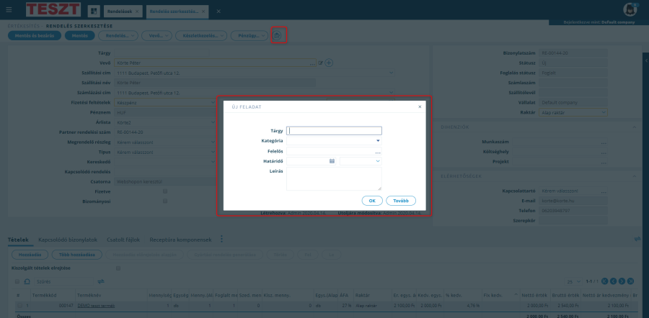649x318 pixels.
Task: Confirm the new task with OK
Action: click(x=372, y=201)
